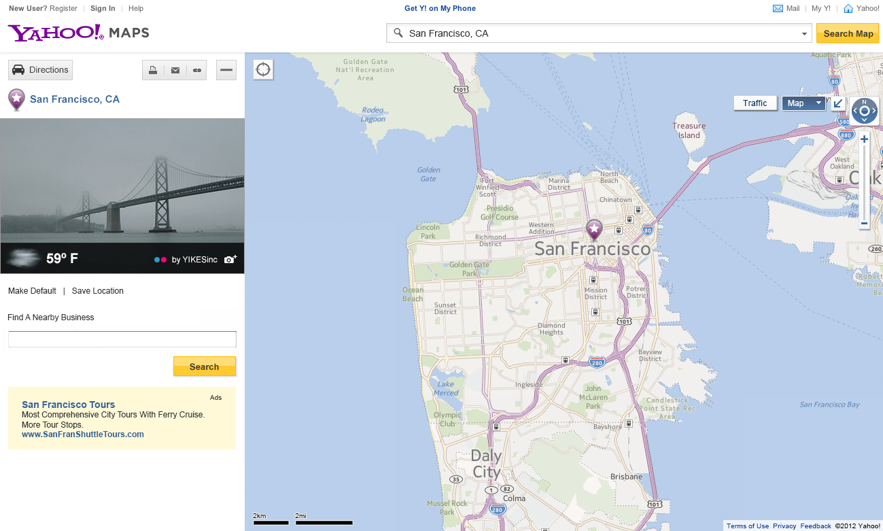Click the Lake Merced label on map
The image size is (883, 531).
(x=446, y=388)
